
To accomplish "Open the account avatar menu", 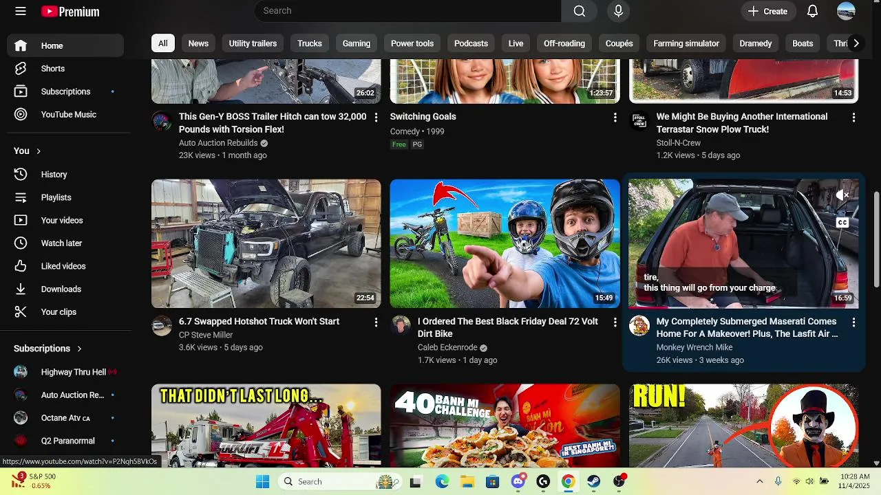I will [846, 11].
